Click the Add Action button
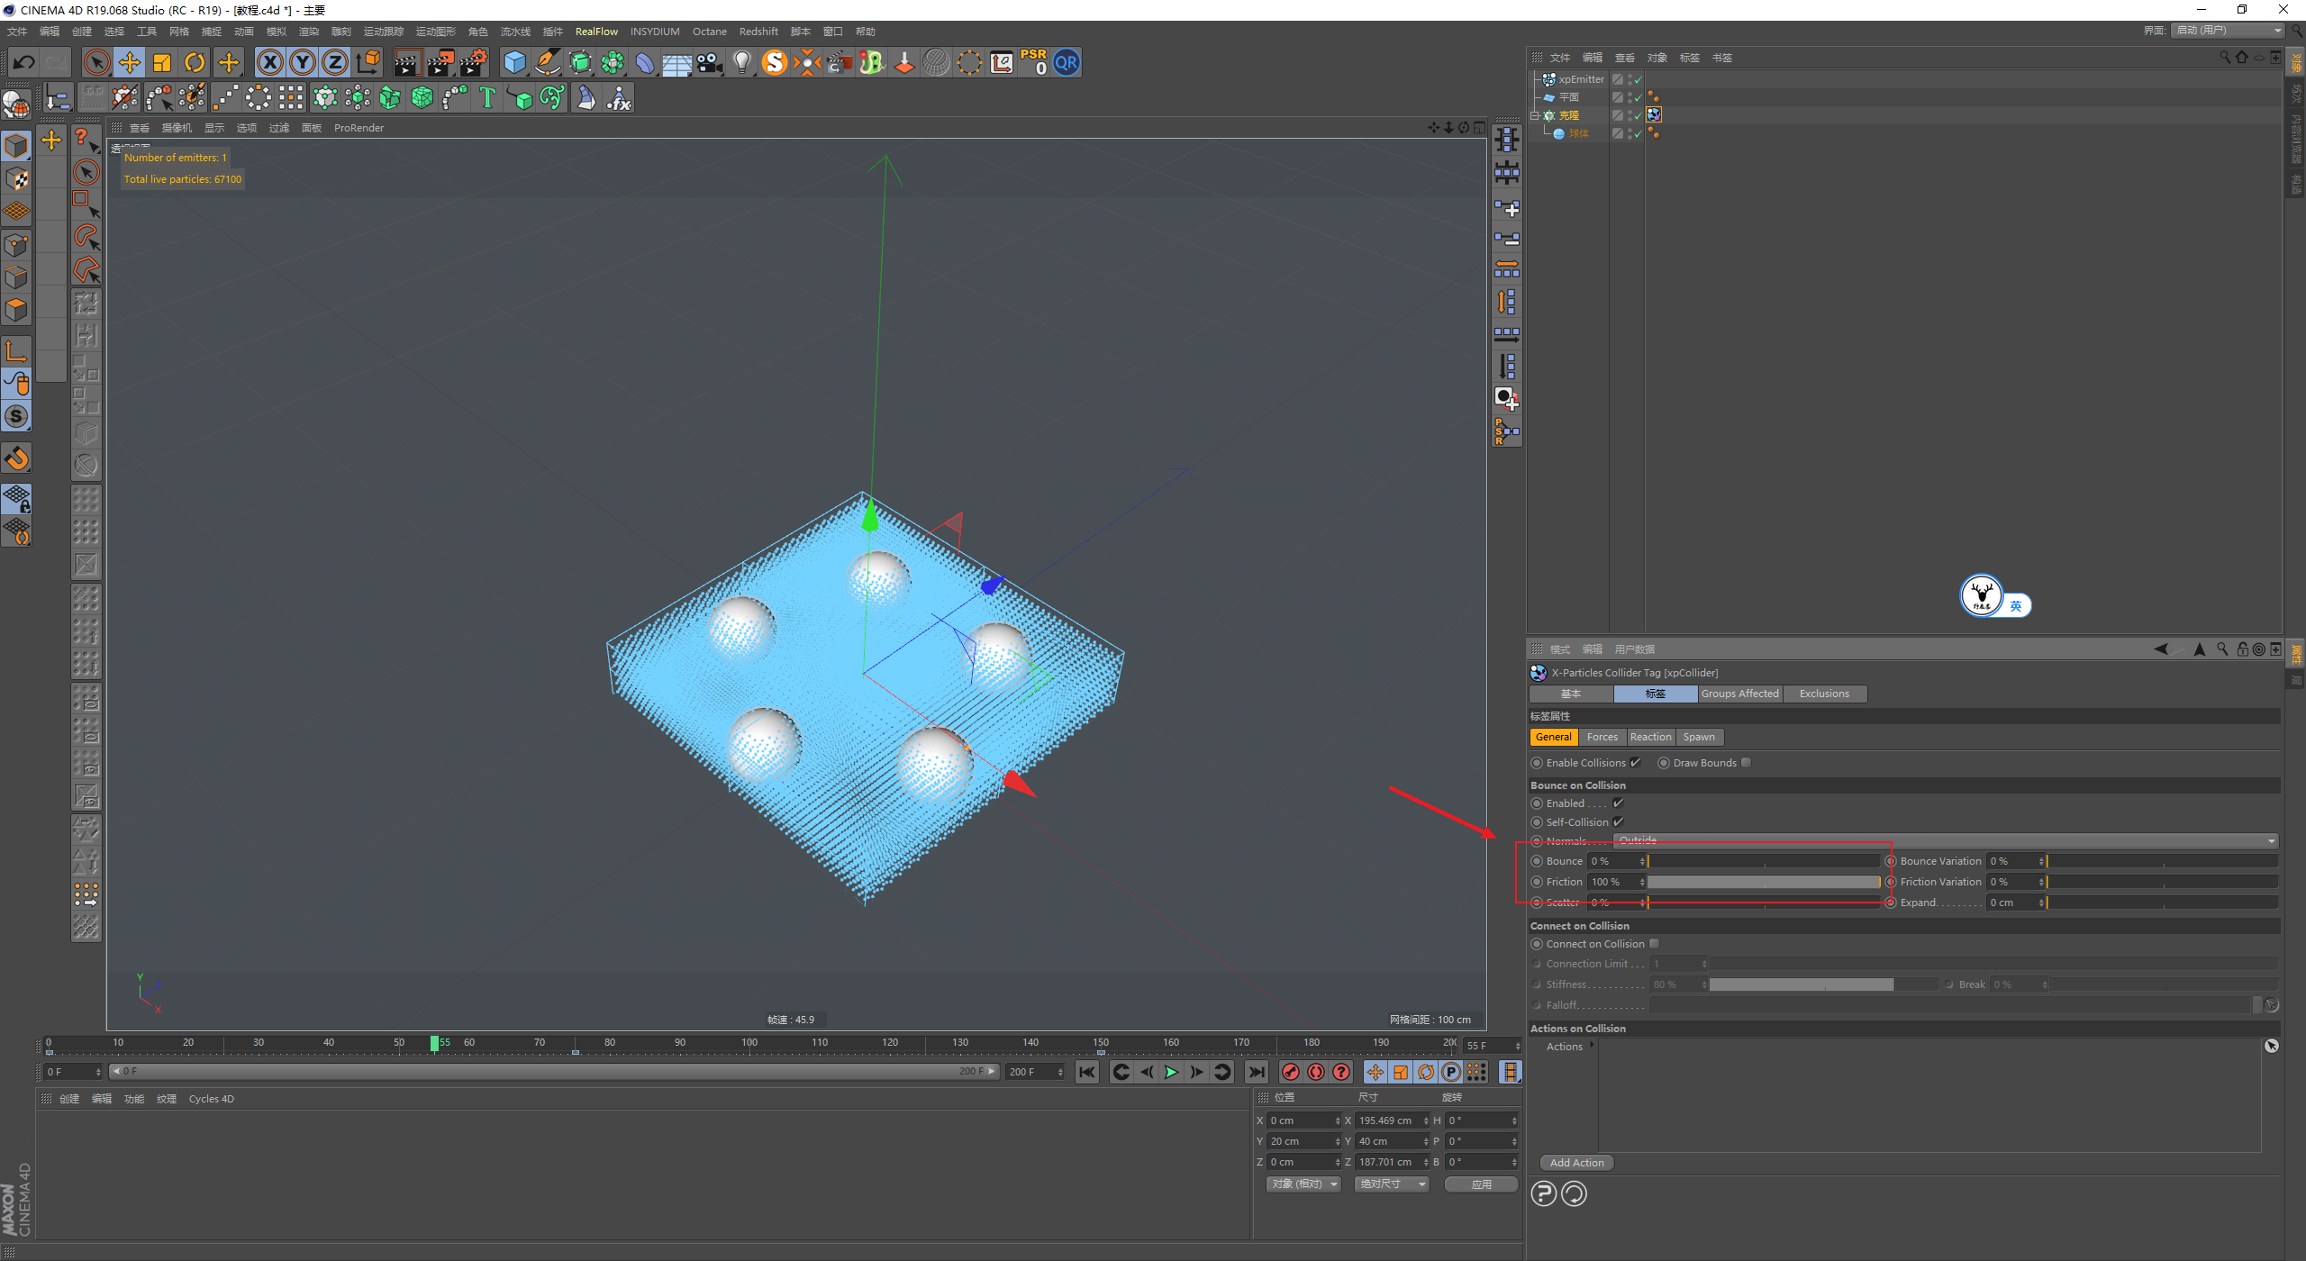The width and height of the screenshot is (2306, 1261). click(1576, 1163)
